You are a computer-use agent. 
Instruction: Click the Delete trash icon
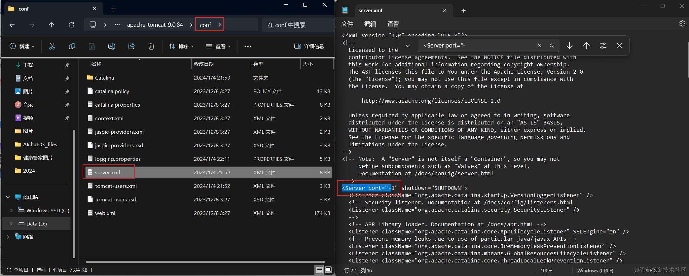(151, 46)
